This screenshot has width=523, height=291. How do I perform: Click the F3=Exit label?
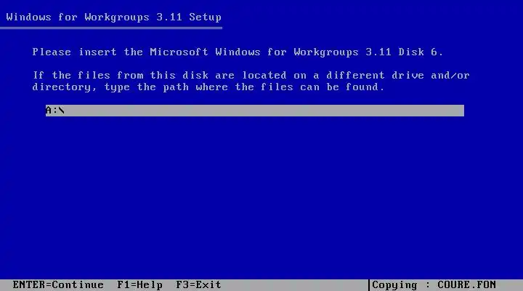[x=198, y=285]
